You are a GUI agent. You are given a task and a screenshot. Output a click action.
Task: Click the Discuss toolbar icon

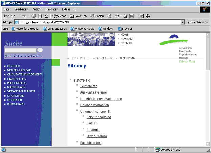(142, 16)
